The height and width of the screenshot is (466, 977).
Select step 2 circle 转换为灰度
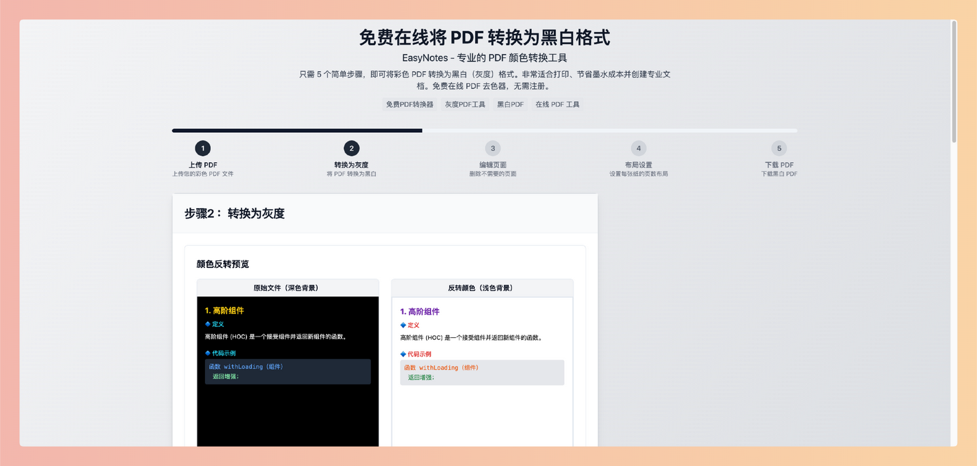[x=351, y=149]
